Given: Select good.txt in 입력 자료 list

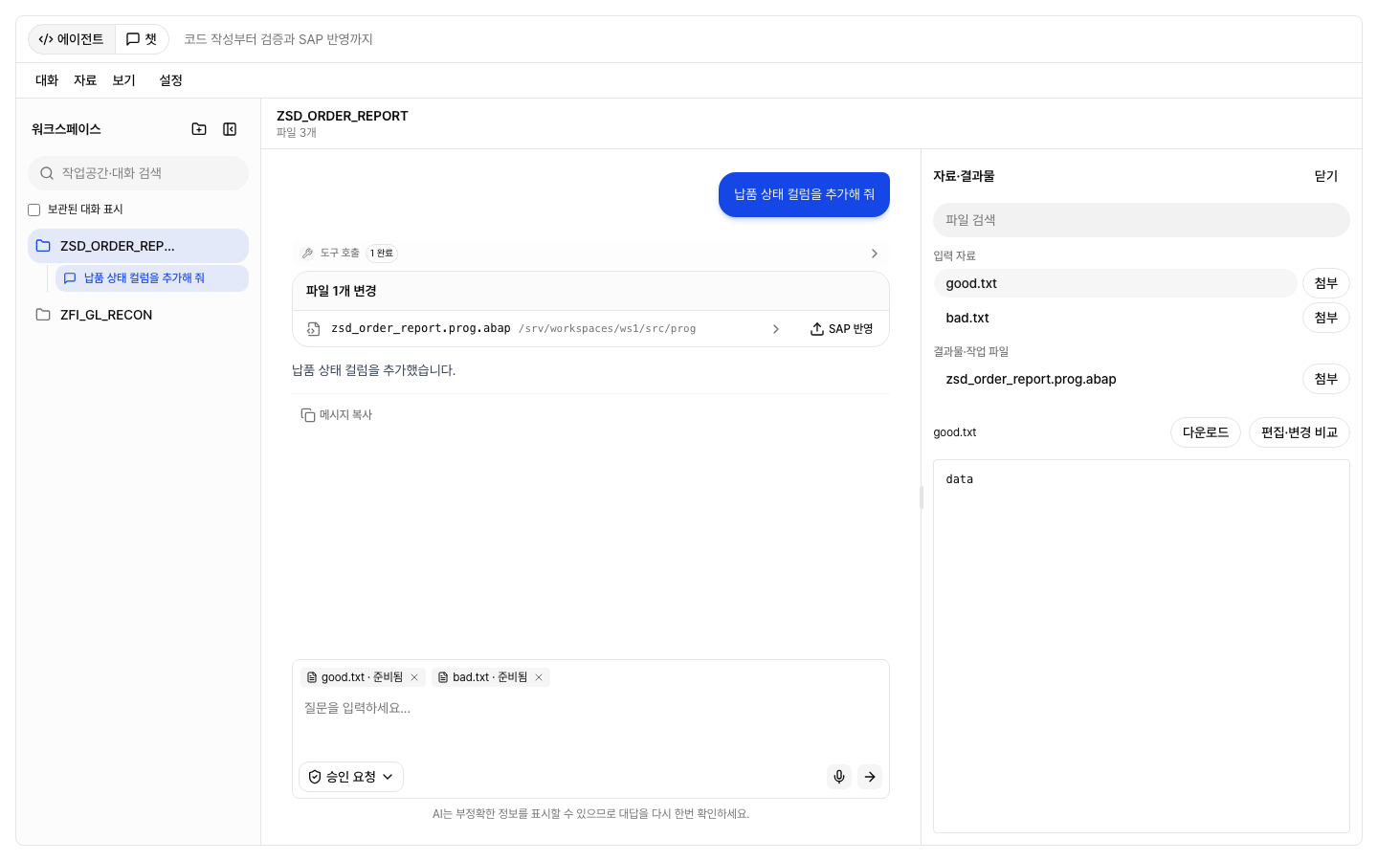Looking at the screenshot, I should pyautogui.click(x=1115, y=283).
